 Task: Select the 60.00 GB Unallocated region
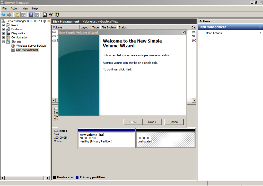pos(166,138)
